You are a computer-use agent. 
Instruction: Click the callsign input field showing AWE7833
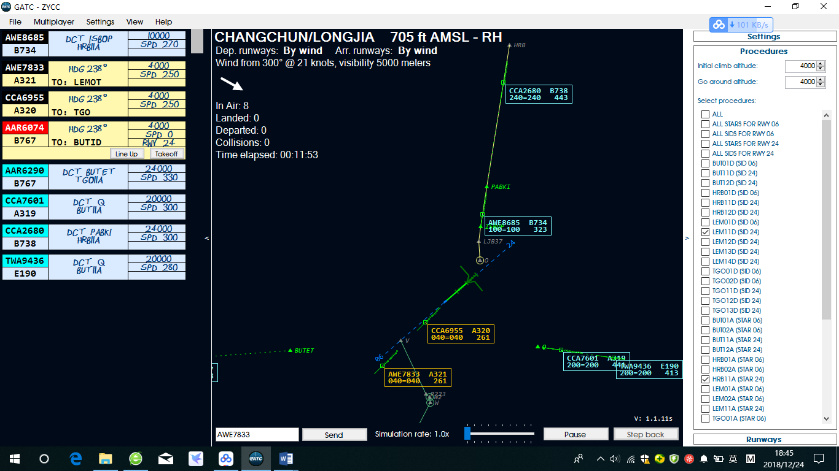257,434
